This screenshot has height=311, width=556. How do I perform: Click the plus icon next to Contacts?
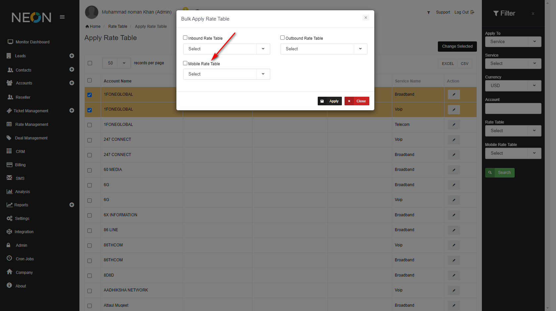(x=71, y=70)
